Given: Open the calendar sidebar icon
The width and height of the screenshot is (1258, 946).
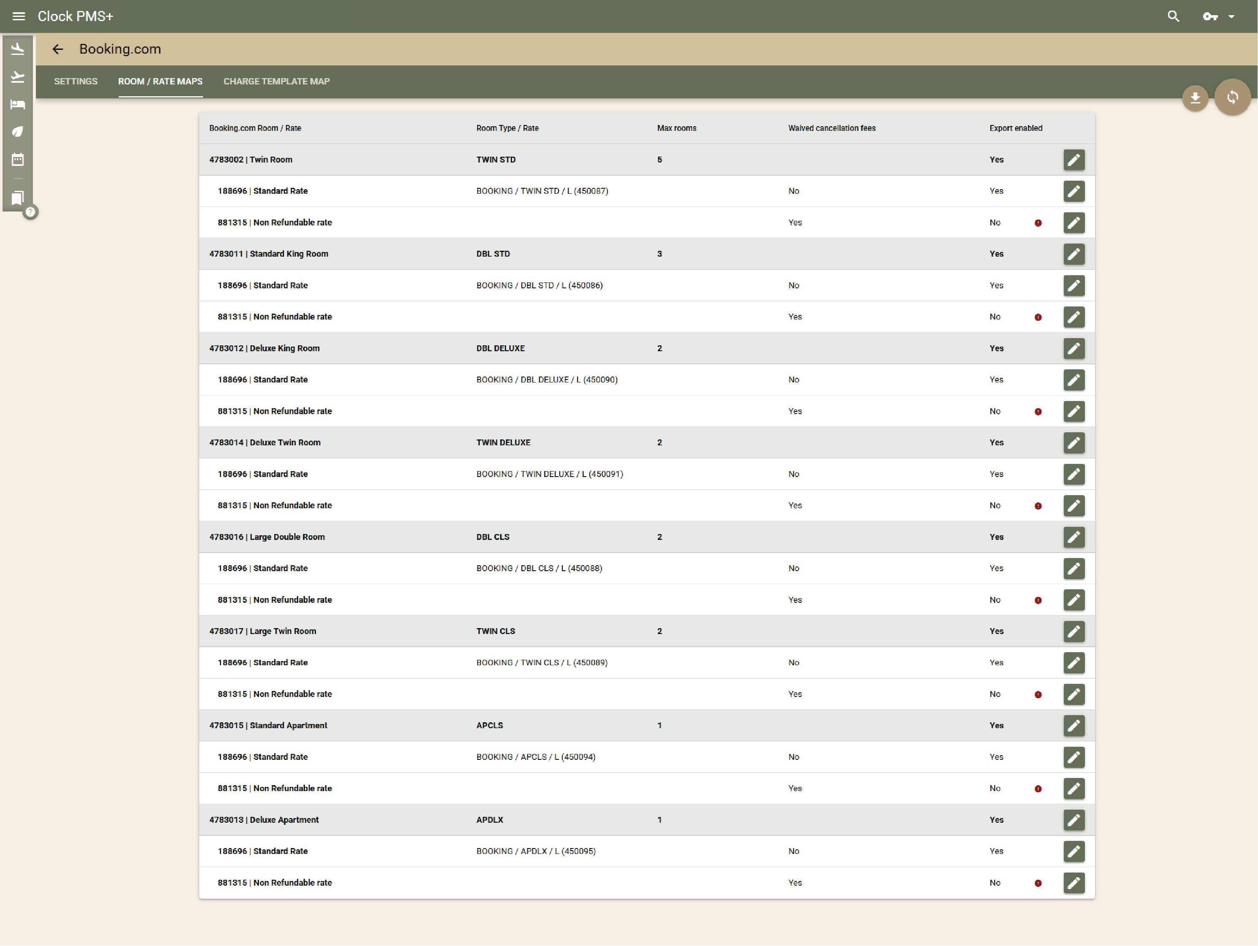Looking at the screenshot, I should (18, 159).
